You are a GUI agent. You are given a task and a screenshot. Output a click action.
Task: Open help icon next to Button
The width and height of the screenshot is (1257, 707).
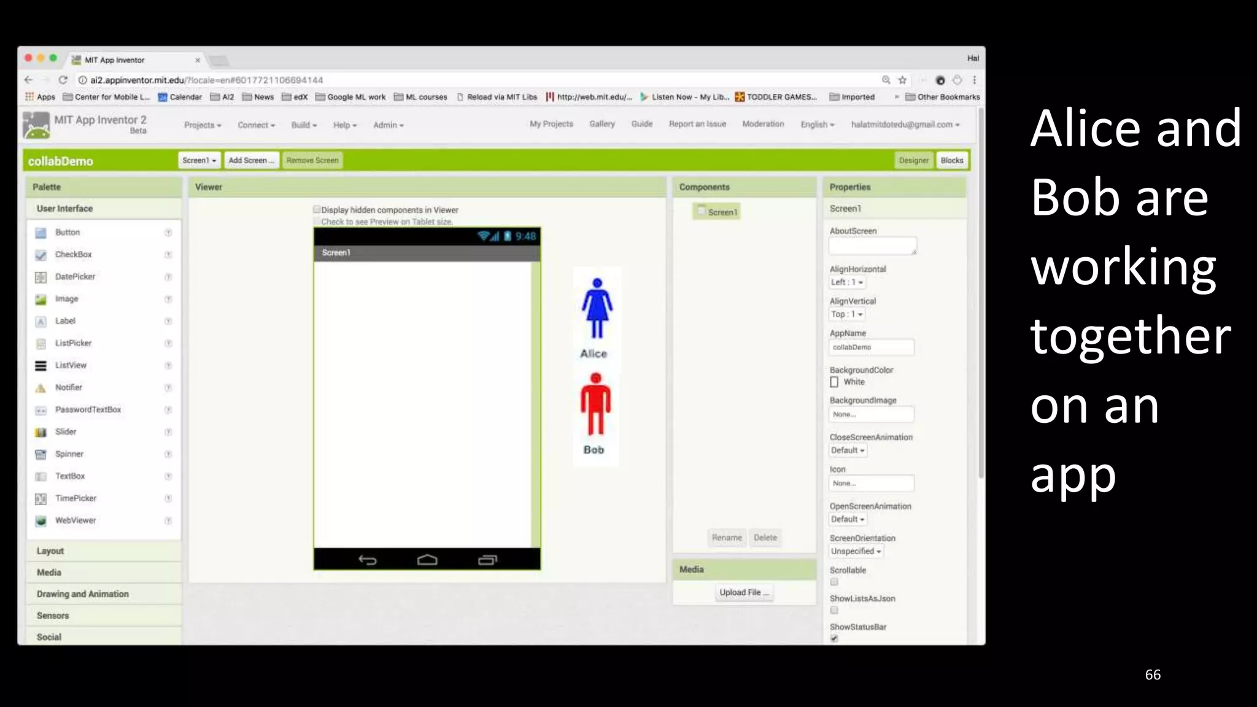pyautogui.click(x=168, y=233)
